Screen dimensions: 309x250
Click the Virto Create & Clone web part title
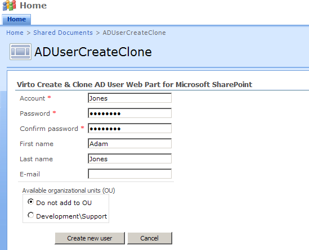point(135,85)
